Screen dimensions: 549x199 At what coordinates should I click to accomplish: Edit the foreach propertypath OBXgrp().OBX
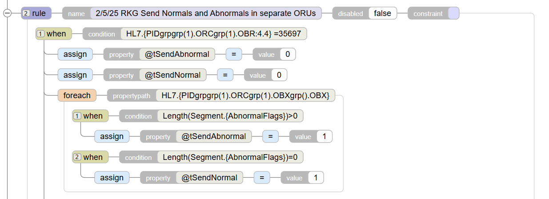(x=245, y=95)
